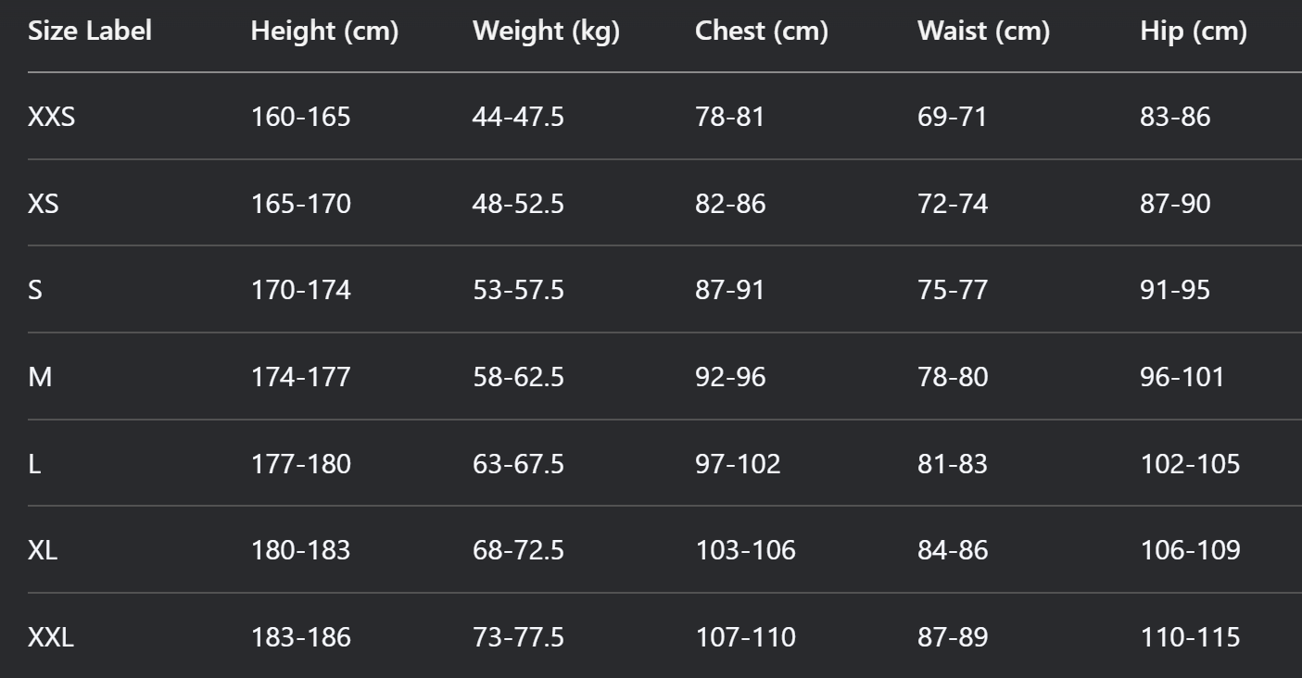Select the XL size label cell
The height and width of the screenshot is (678, 1302).
43,551
